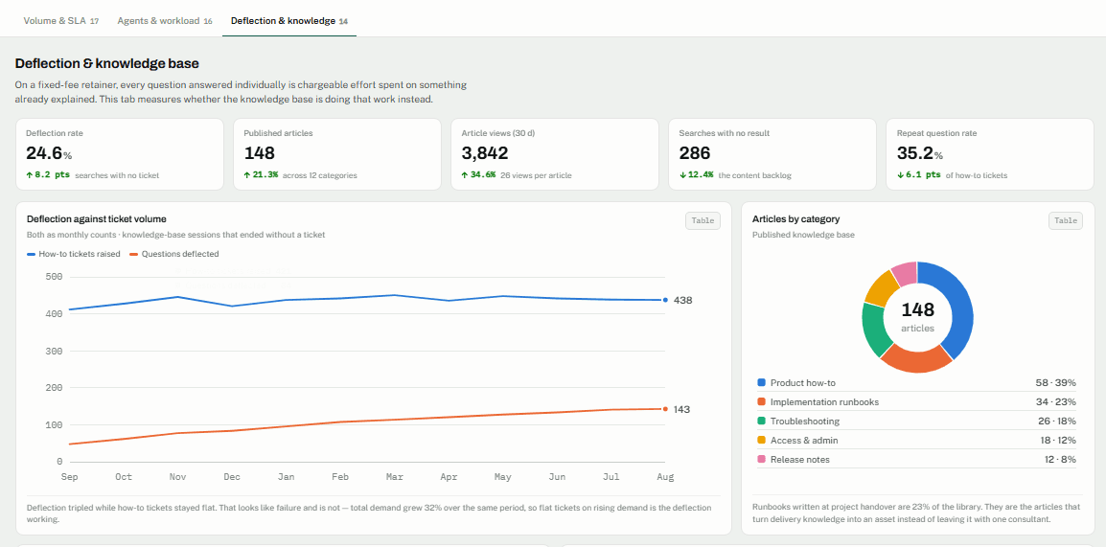Select the Implementation runbooks legend row
The height and width of the screenshot is (547, 1106).
(916, 401)
